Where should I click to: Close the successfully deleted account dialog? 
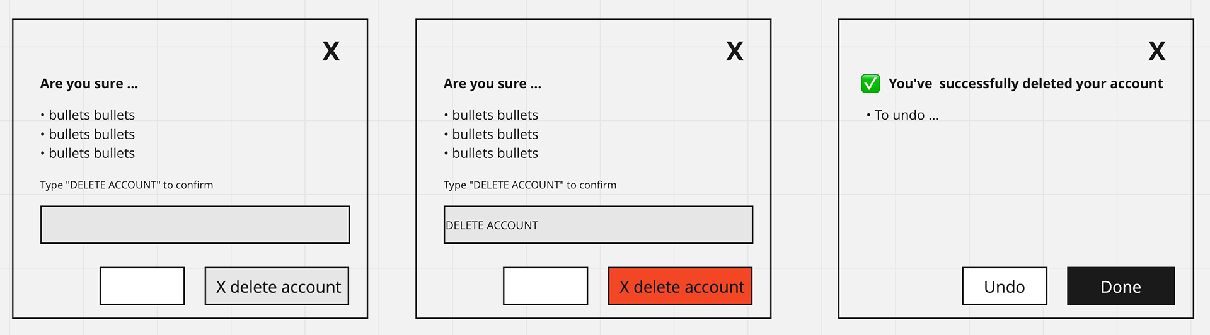point(1156,51)
